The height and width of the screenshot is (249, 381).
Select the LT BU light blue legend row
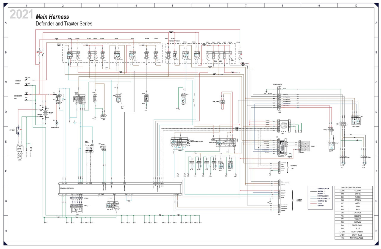[x=354, y=235]
